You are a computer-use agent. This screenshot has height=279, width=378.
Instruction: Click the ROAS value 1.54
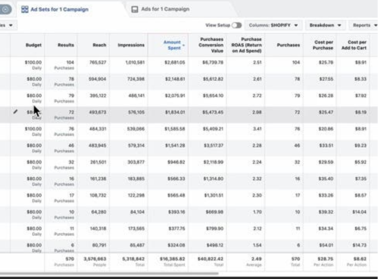[x=257, y=246]
